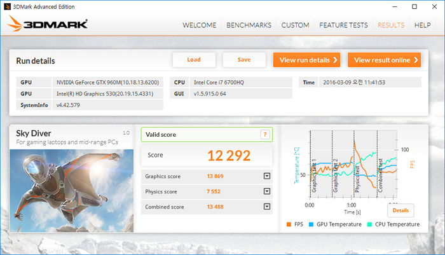445x255 pixels.
Task: Click the NVIDIA GeForce GTX 960M entry
Action: coord(107,82)
